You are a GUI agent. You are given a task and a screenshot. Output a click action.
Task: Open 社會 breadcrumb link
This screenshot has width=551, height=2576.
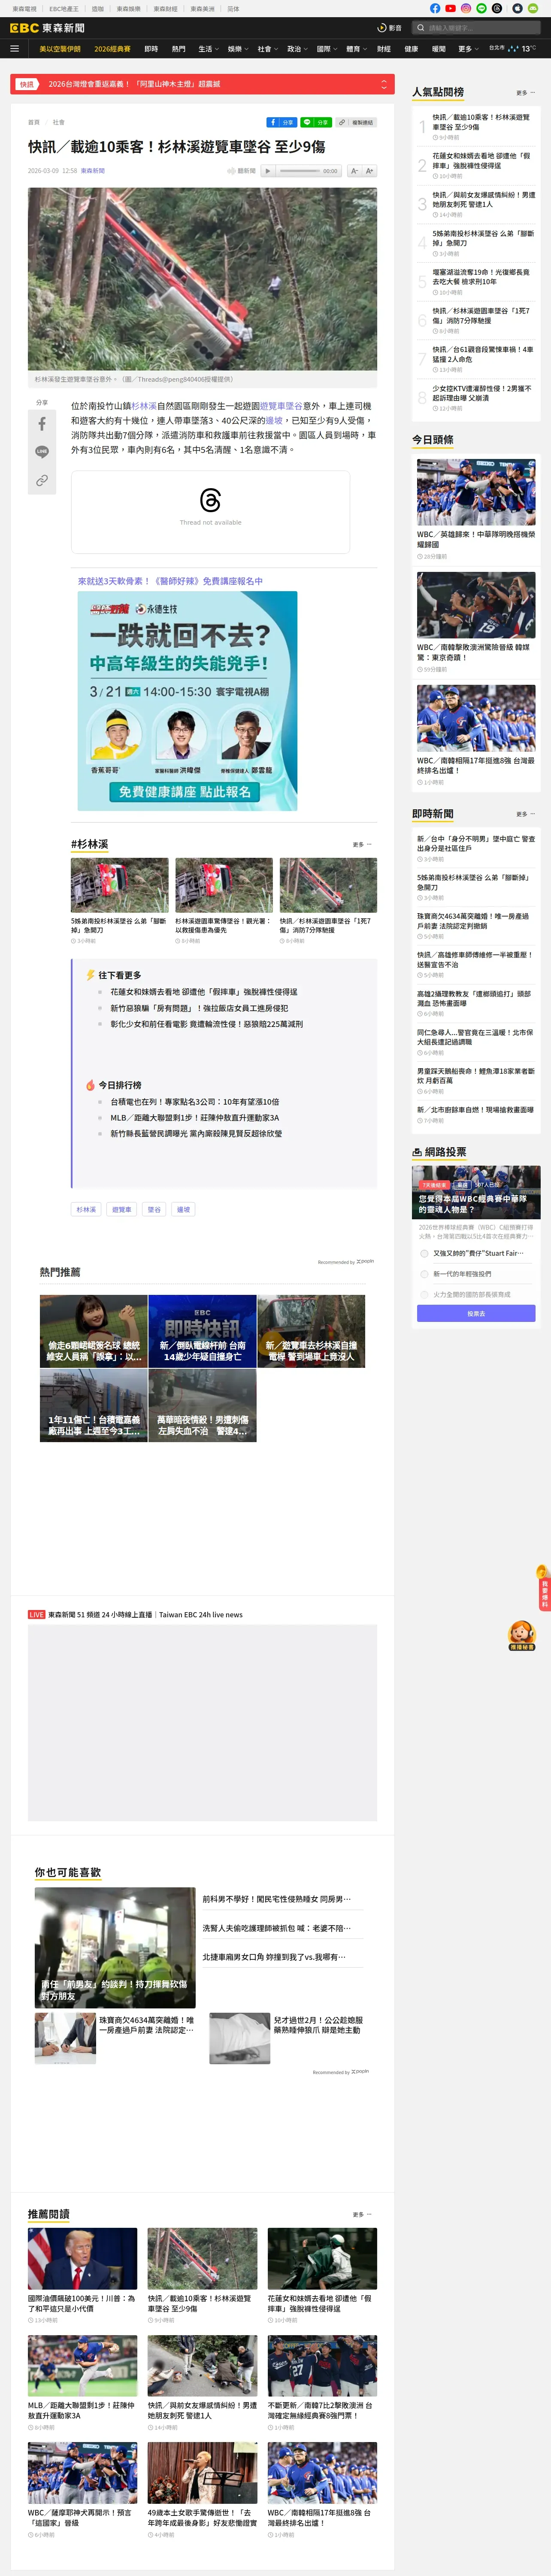pyautogui.click(x=58, y=122)
